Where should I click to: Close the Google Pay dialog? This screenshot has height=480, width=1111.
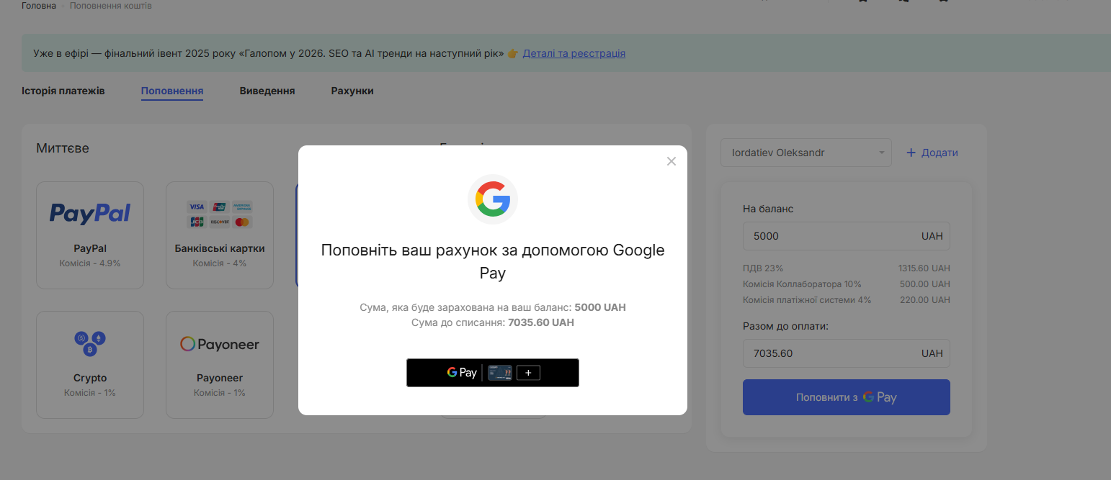tap(671, 161)
